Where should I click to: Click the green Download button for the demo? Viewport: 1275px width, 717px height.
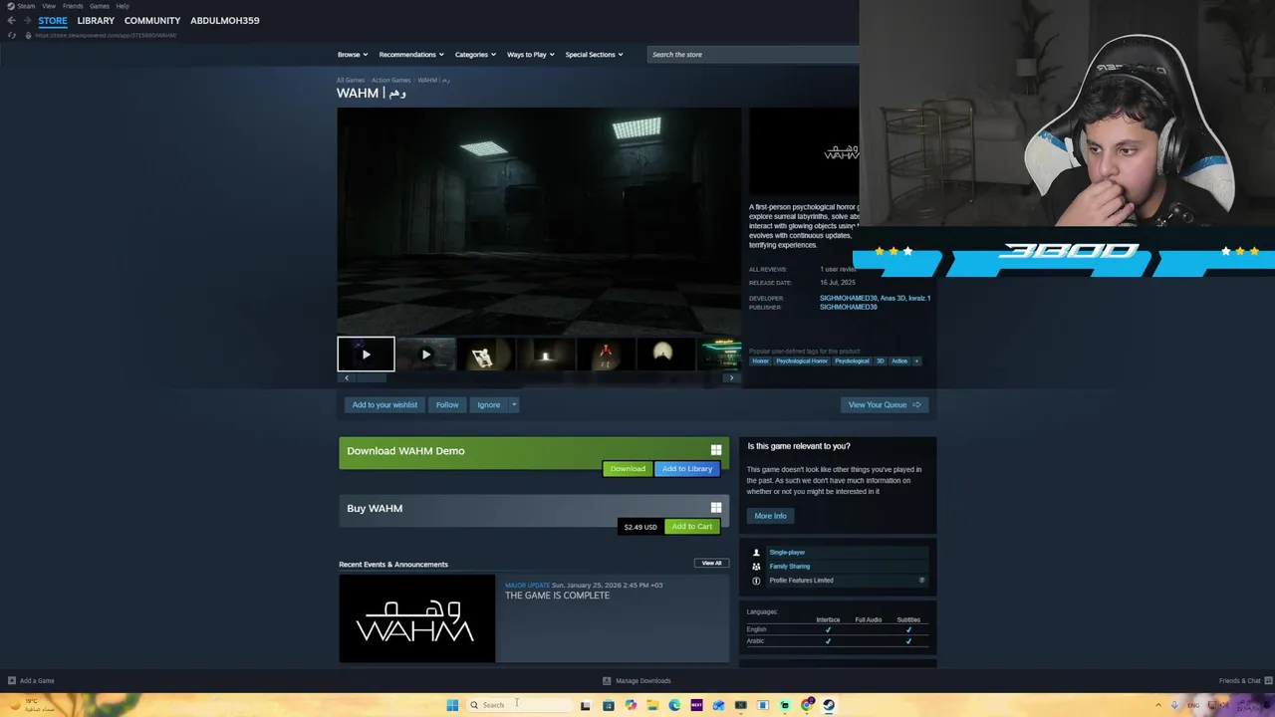pyautogui.click(x=628, y=469)
